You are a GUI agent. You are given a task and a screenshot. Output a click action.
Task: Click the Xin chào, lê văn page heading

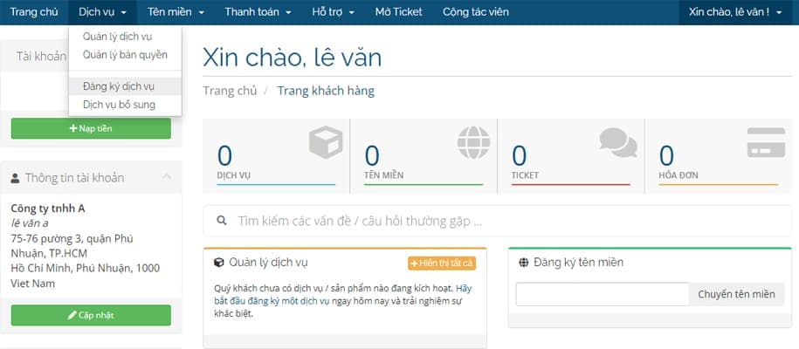pyautogui.click(x=292, y=58)
